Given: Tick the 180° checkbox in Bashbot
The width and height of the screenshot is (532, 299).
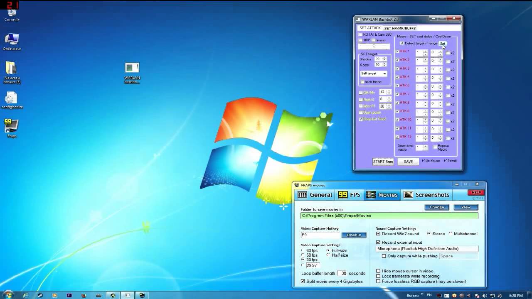Looking at the screenshot, I should point(360,40).
